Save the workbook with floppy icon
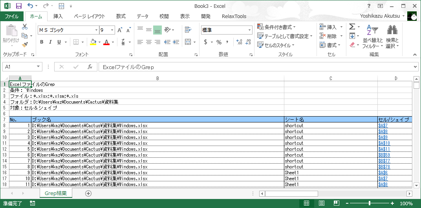The image size is (421, 208). coord(19,6)
